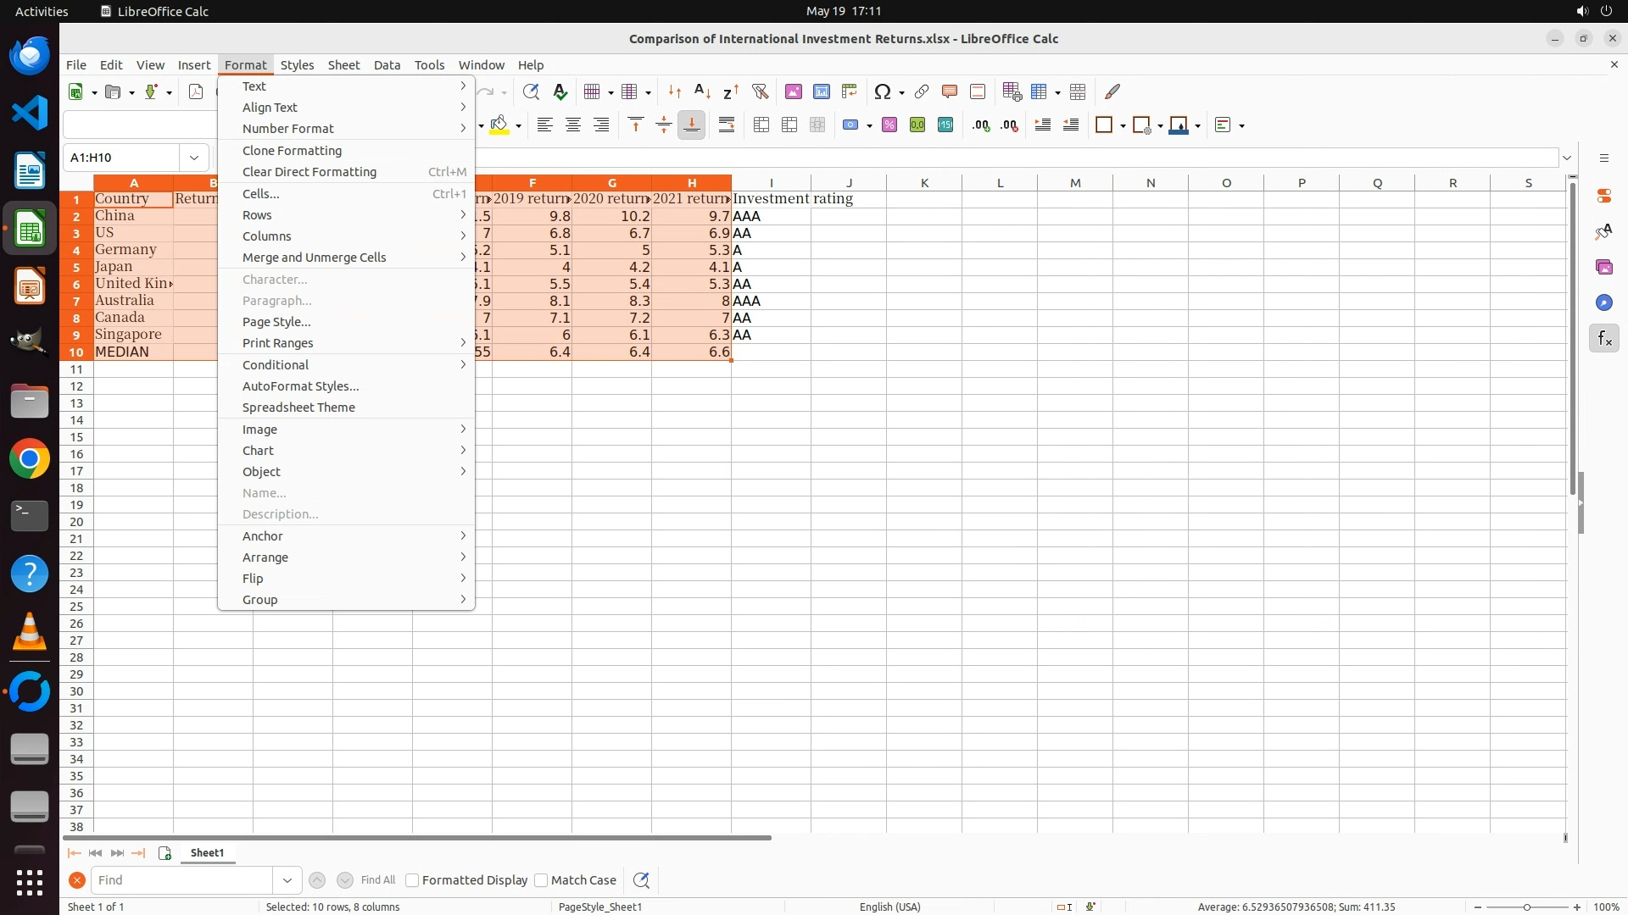1628x915 pixels.
Task: Click the Insert Chart icon
Action: [821, 91]
